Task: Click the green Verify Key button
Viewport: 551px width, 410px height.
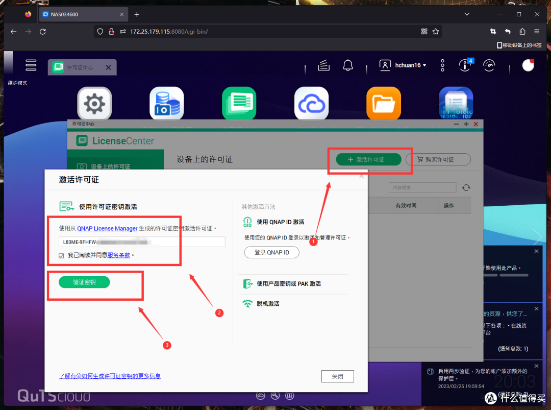Action: (x=84, y=282)
